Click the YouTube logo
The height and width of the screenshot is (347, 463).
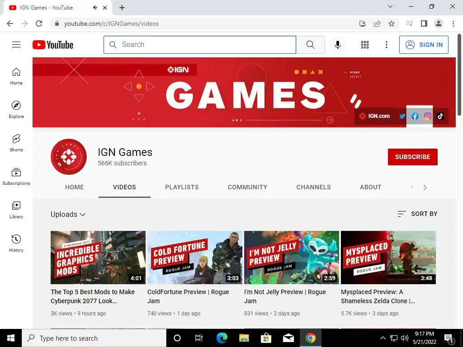click(x=53, y=45)
